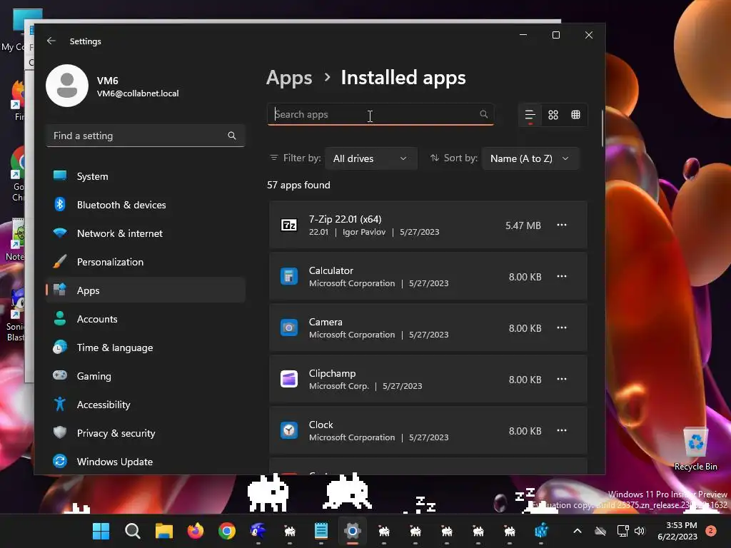
Task: Open Network & internet settings
Action: [146, 233]
